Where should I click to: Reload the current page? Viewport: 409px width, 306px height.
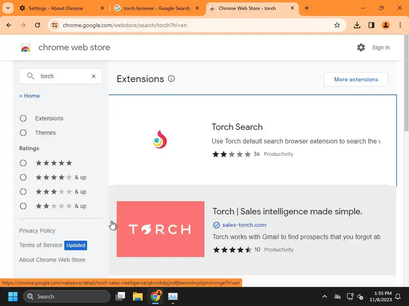38,25
